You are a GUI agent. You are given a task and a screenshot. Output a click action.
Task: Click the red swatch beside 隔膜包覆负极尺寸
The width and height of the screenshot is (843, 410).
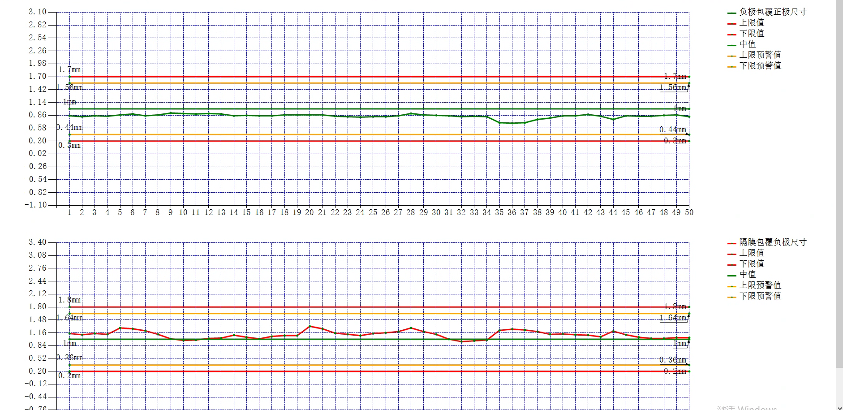point(732,243)
